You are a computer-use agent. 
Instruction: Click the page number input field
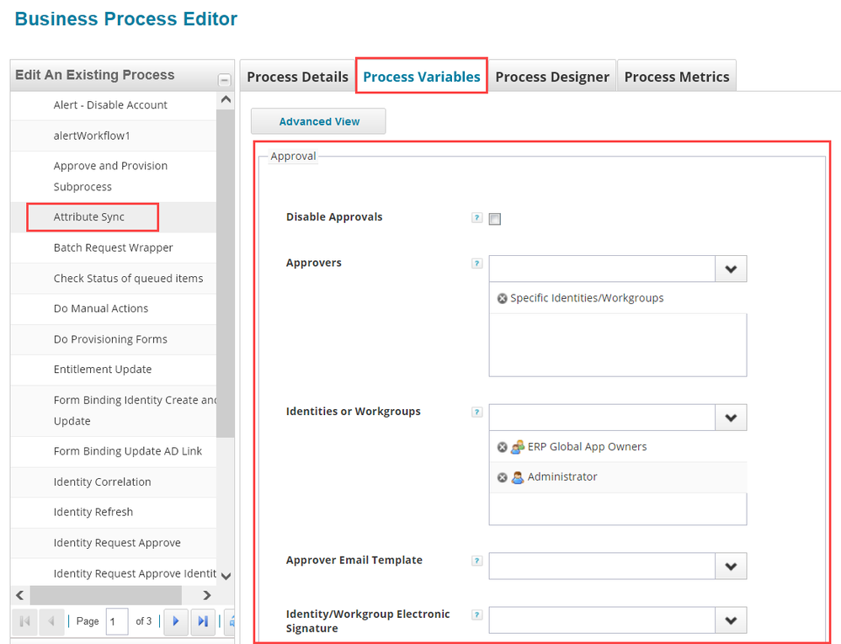[x=116, y=621]
